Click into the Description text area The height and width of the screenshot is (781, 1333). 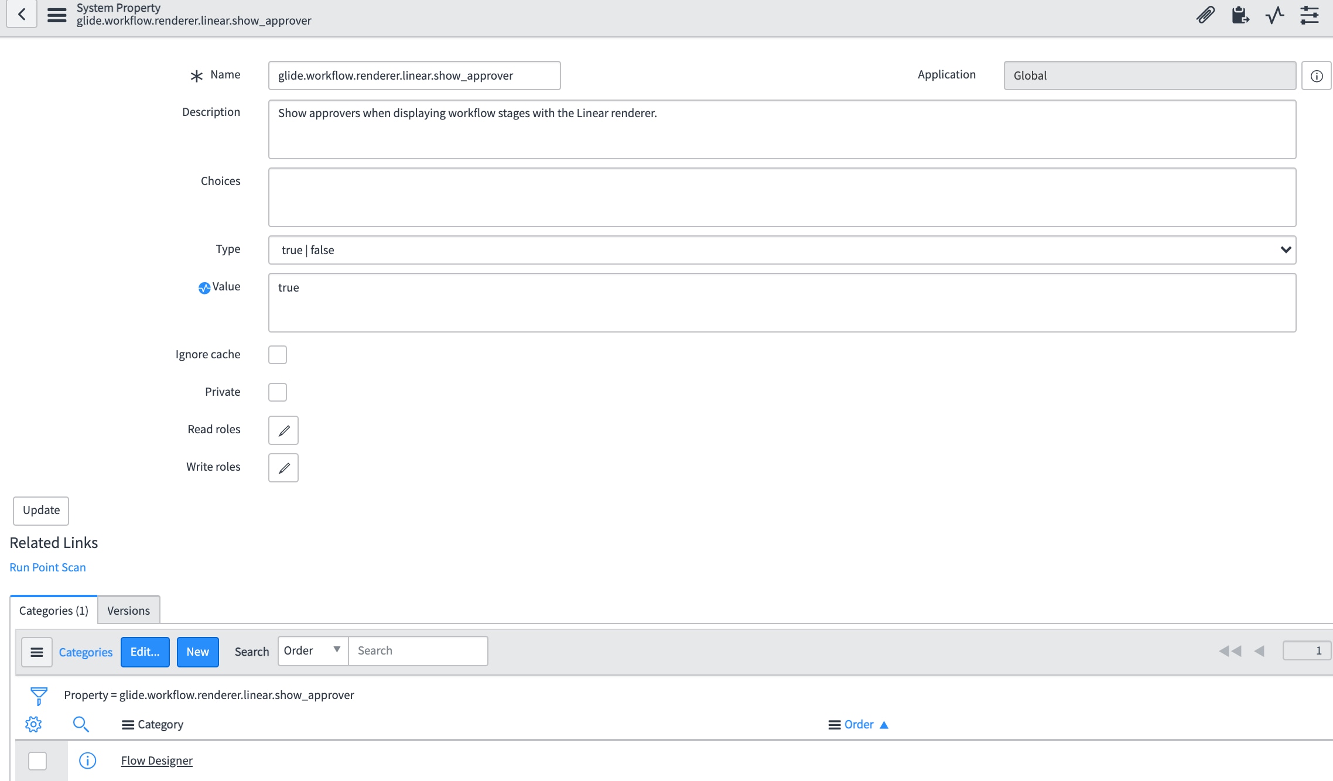click(x=782, y=129)
